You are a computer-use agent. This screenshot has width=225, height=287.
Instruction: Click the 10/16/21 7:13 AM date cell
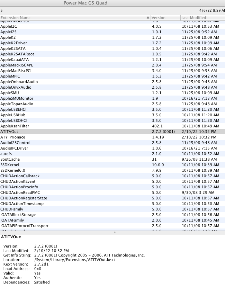[199, 98]
